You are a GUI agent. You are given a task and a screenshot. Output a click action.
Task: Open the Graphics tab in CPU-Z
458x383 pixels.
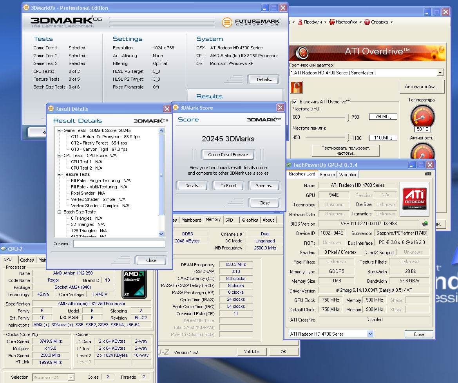[x=250, y=220]
